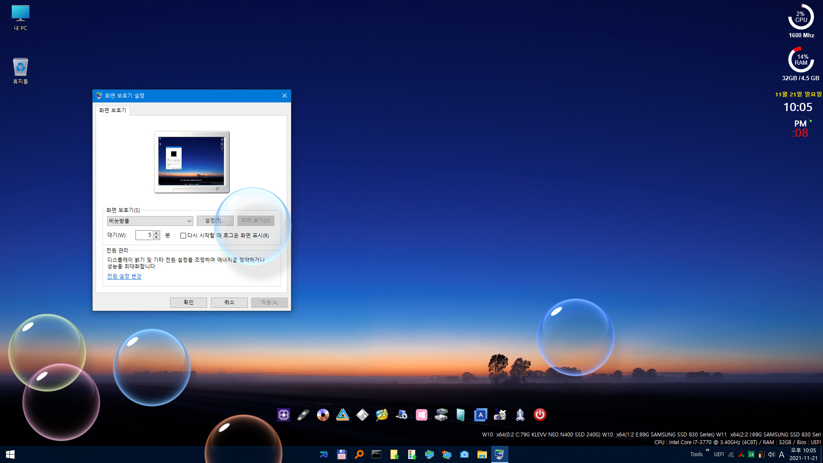Click the red-green arrow tray icon
The width and height of the screenshot is (823, 463).
[741, 454]
